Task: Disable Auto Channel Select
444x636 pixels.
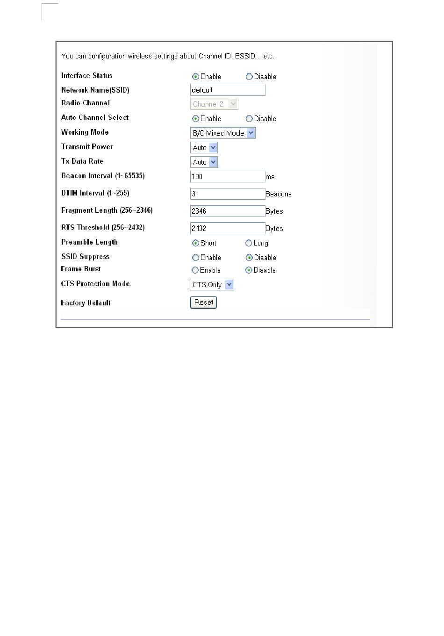Action: (x=249, y=119)
